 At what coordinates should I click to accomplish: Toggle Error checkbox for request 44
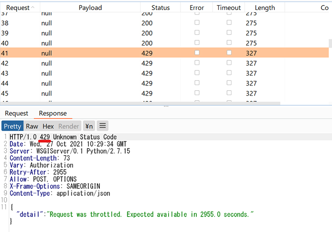[x=197, y=83]
